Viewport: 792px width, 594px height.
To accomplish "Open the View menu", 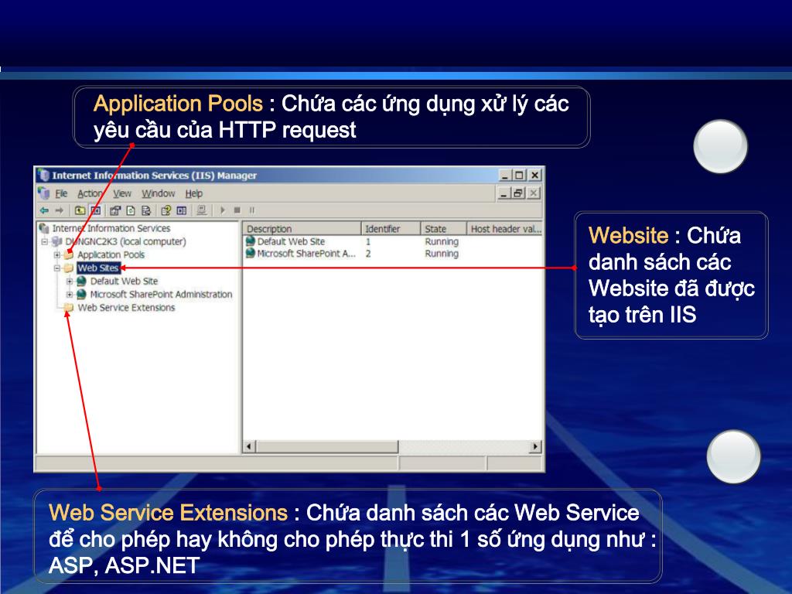I will [x=121, y=193].
